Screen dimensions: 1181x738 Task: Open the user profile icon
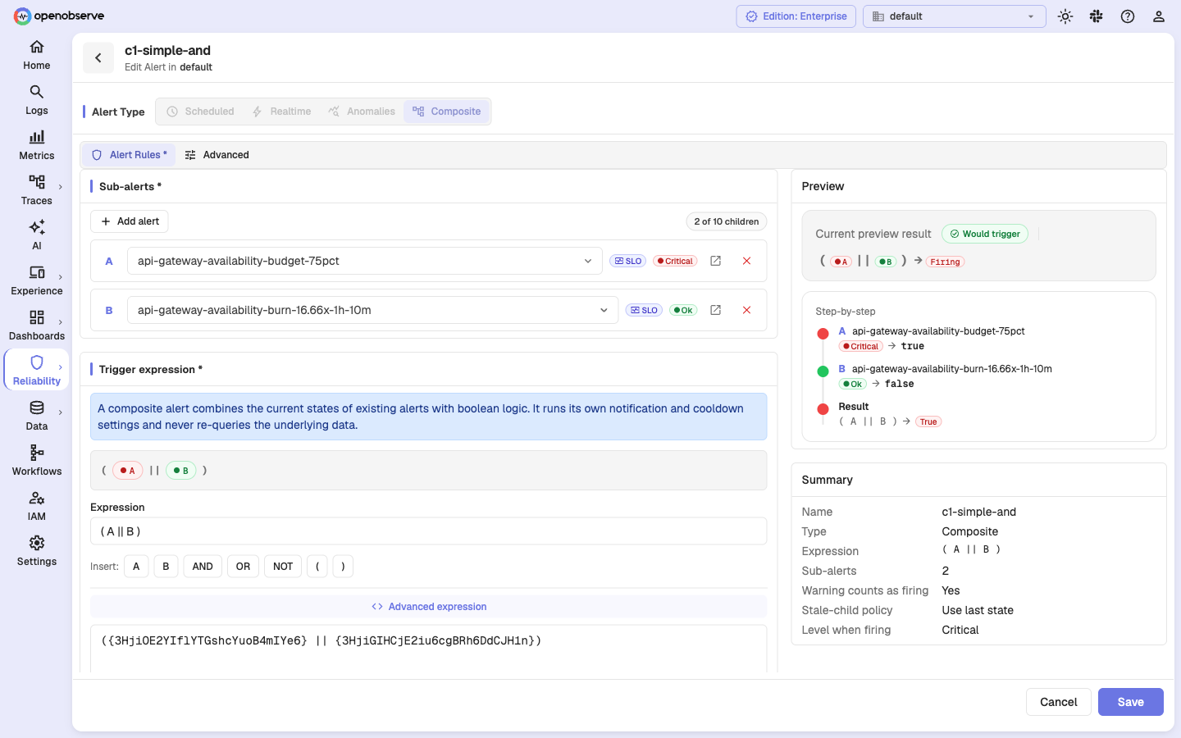pos(1159,16)
